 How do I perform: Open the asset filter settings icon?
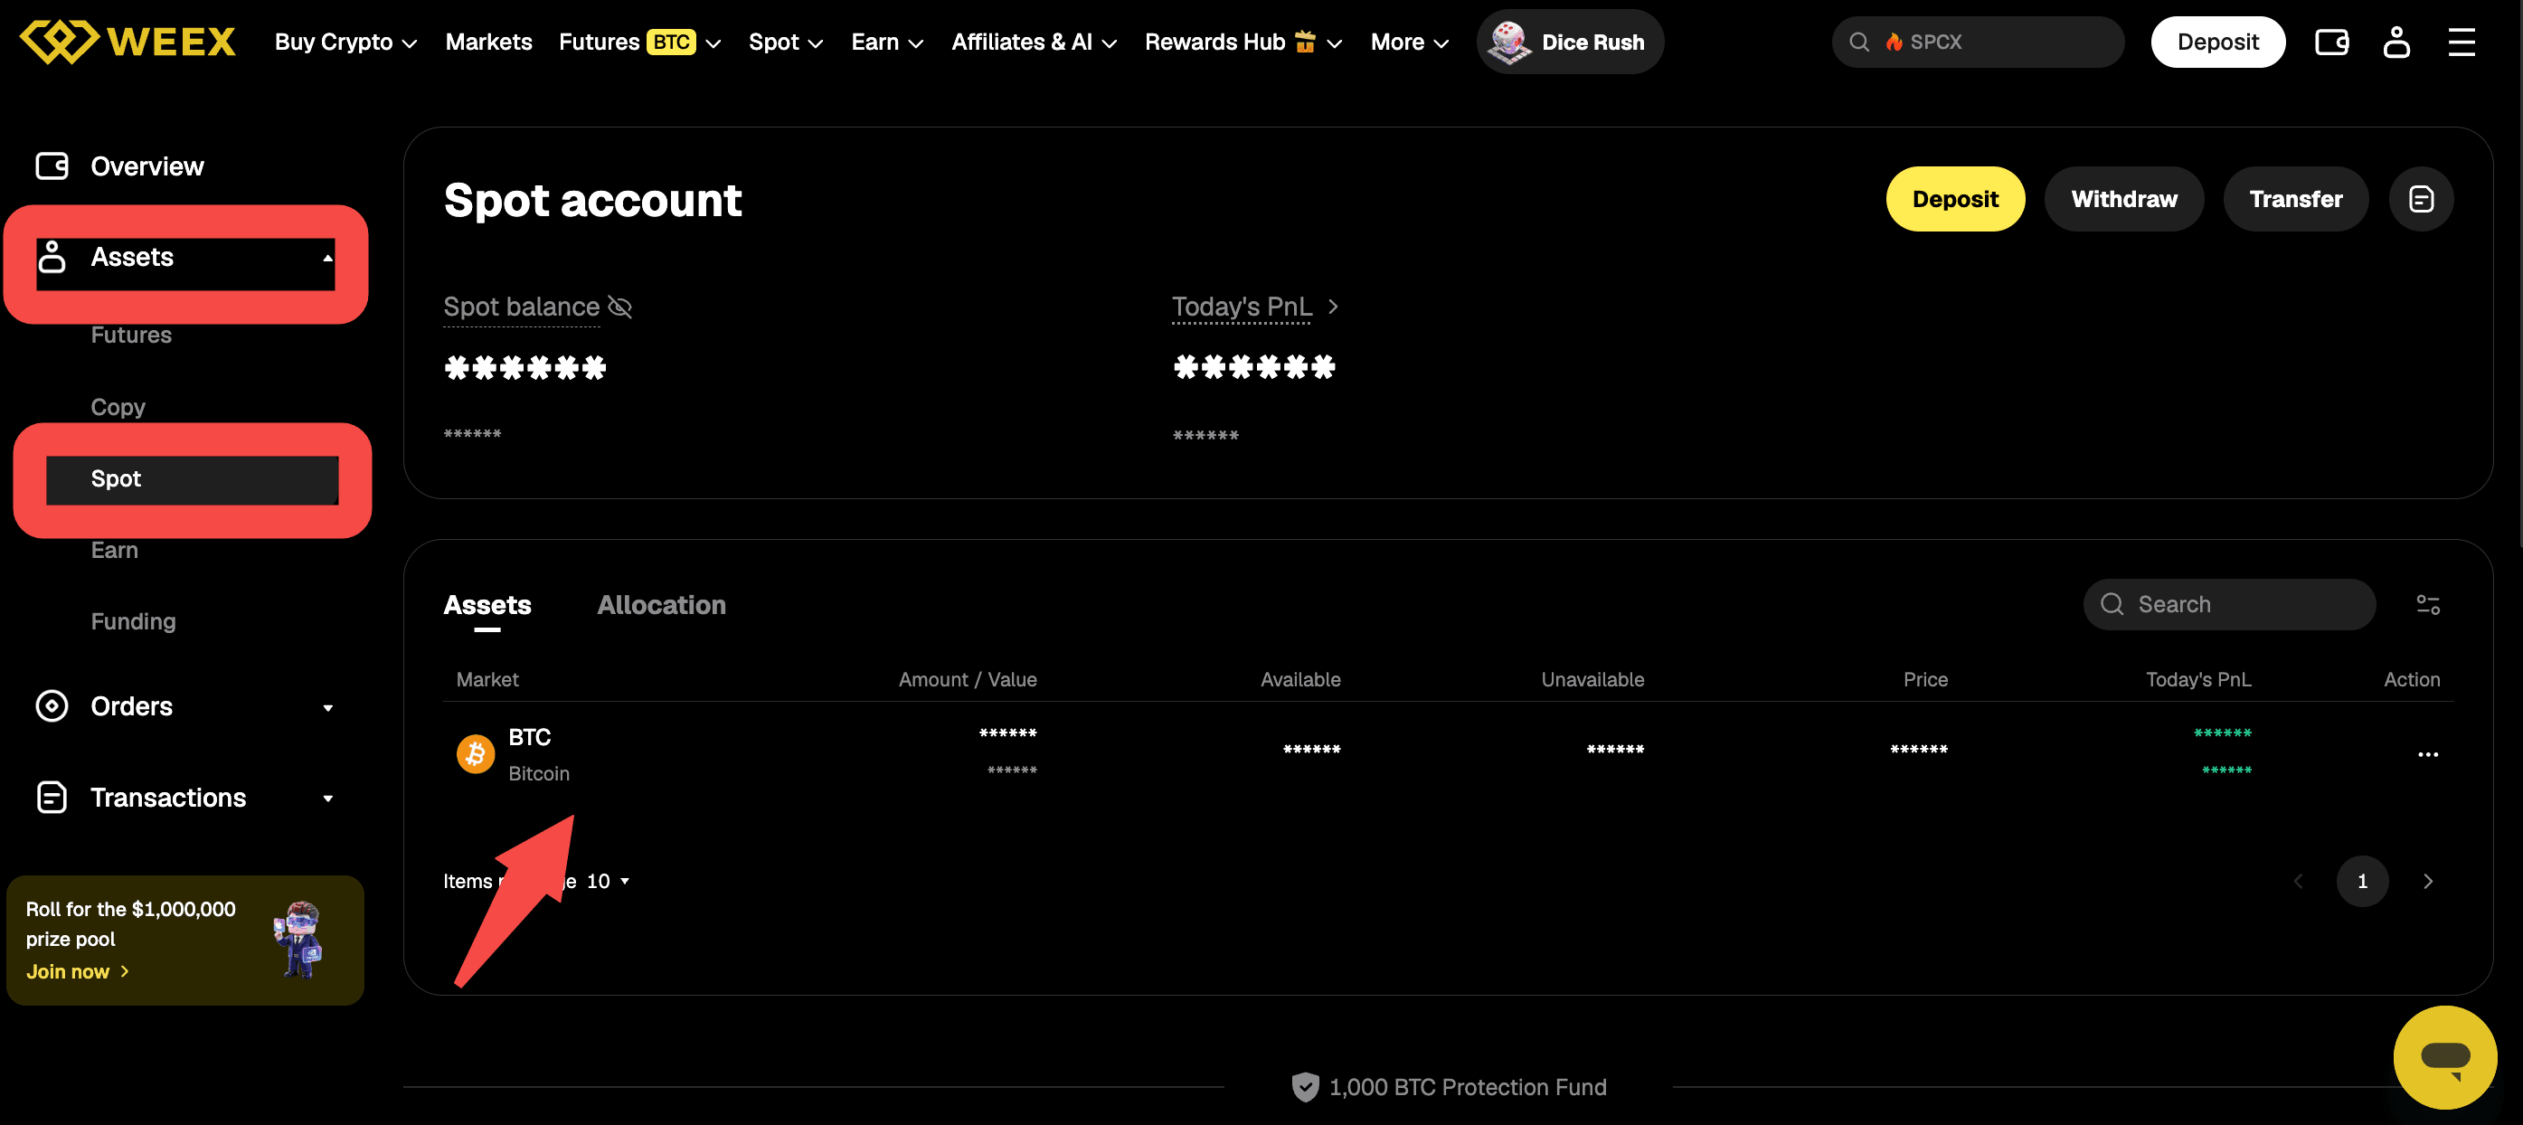click(2427, 604)
